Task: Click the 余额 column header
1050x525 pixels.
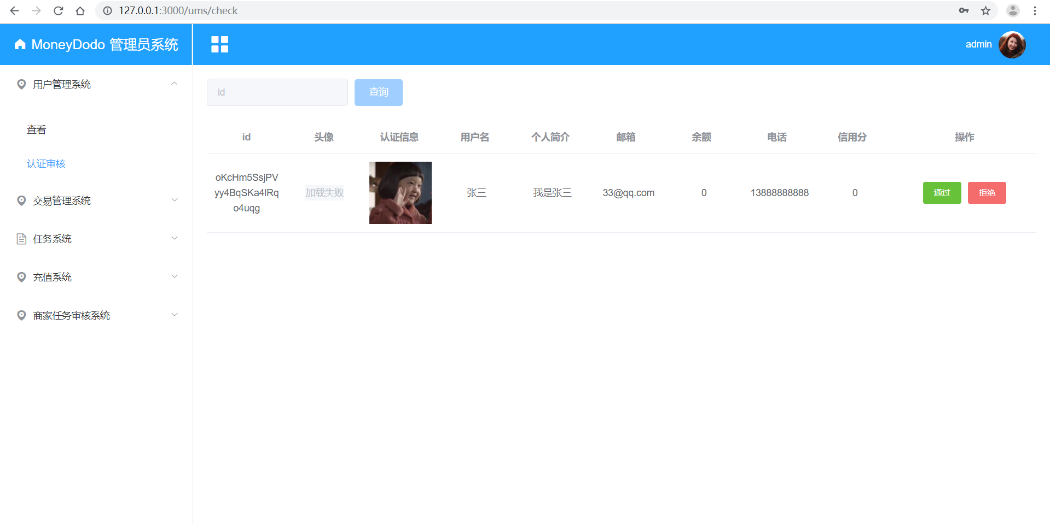Action: (x=701, y=137)
